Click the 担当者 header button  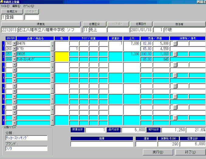[x=179, y=24]
